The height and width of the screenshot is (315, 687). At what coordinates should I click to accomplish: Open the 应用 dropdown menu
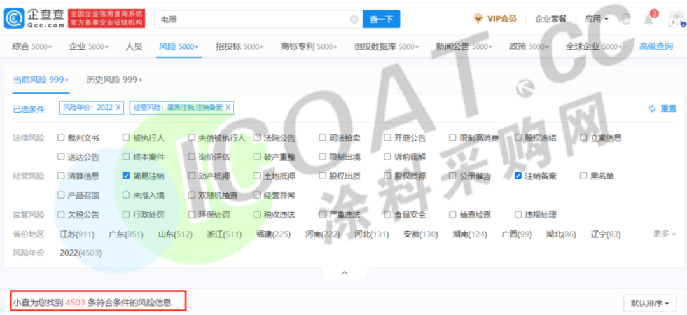click(597, 19)
